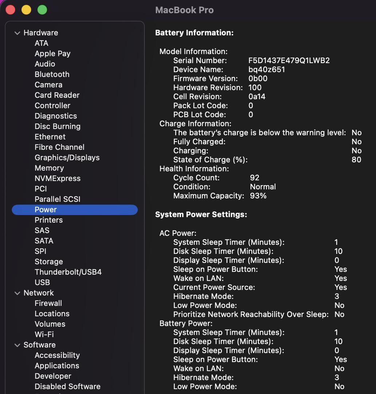
Task: Open the NVMExpress entry
Action: tap(58, 179)
